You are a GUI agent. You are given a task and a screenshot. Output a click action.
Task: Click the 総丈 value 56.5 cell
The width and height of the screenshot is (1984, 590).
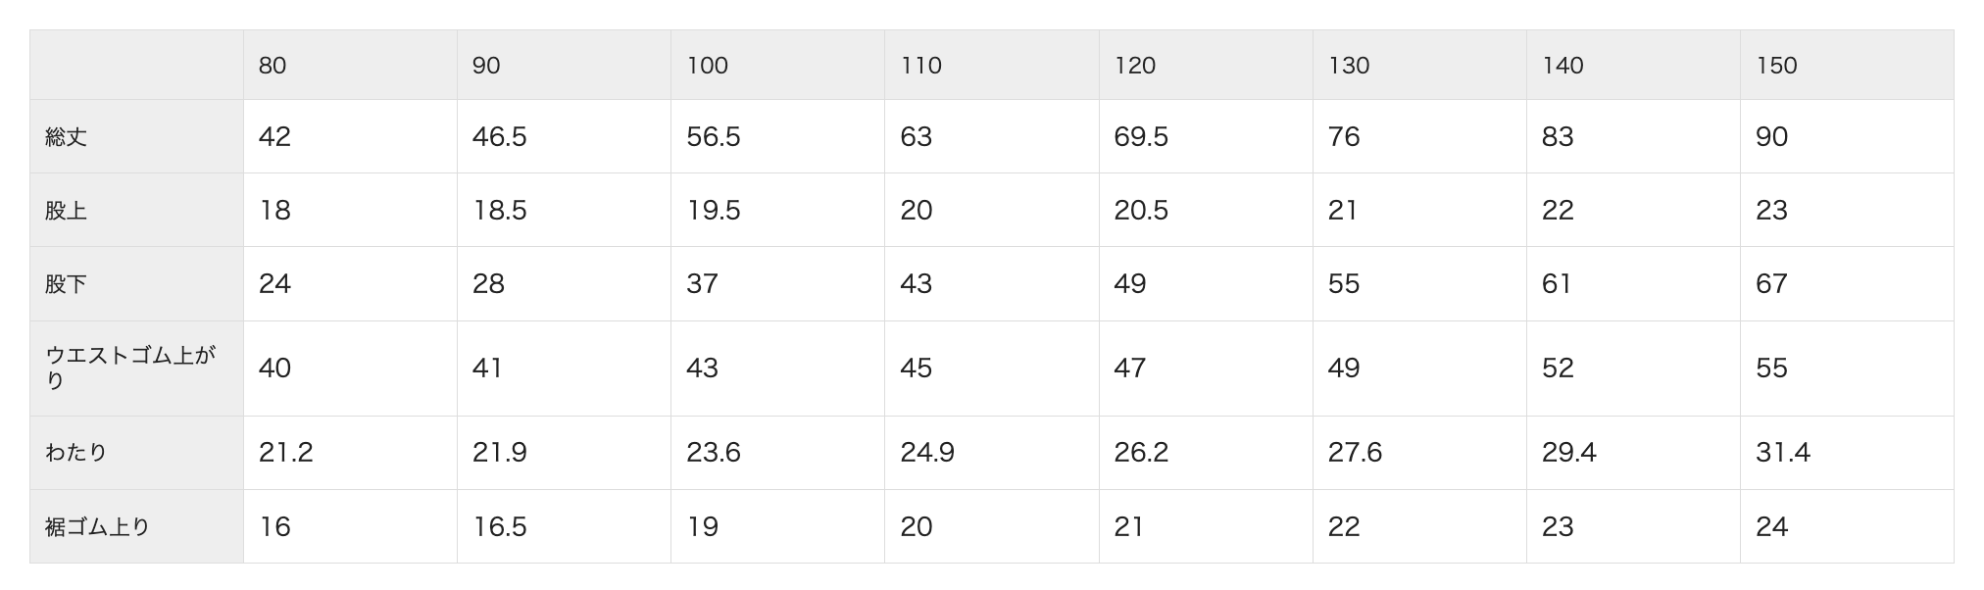tap(714, 136)
